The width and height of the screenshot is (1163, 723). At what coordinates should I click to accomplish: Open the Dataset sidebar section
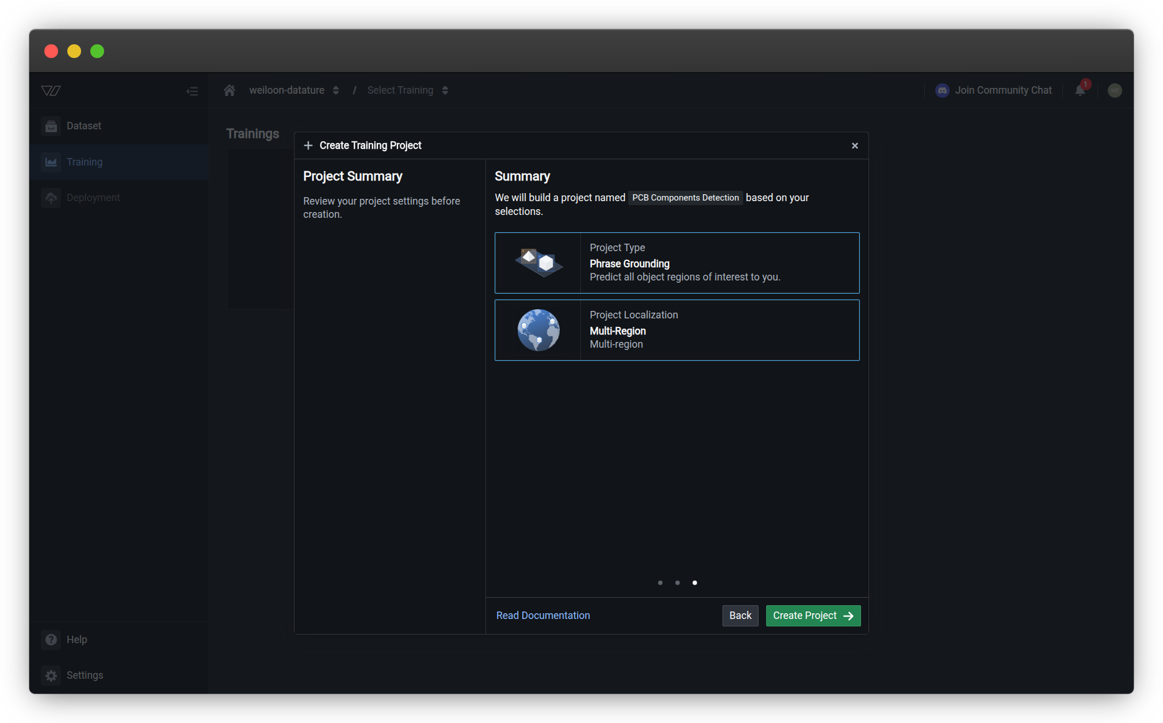coord(83,126)
